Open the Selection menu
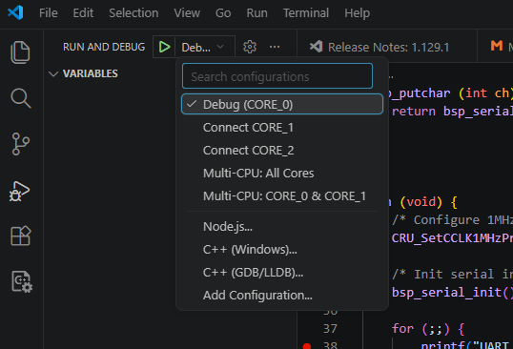Viewport: 513px width, 349px height. (133, 13)
